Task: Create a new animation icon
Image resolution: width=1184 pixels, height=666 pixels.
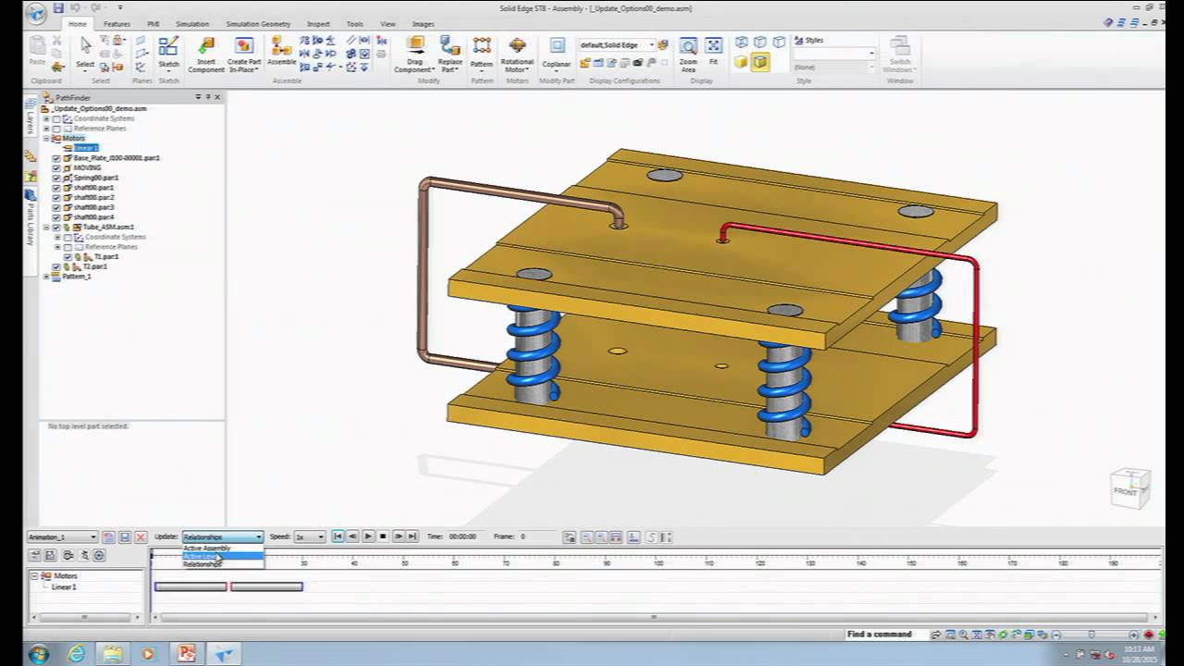Action: pos(108,536)
